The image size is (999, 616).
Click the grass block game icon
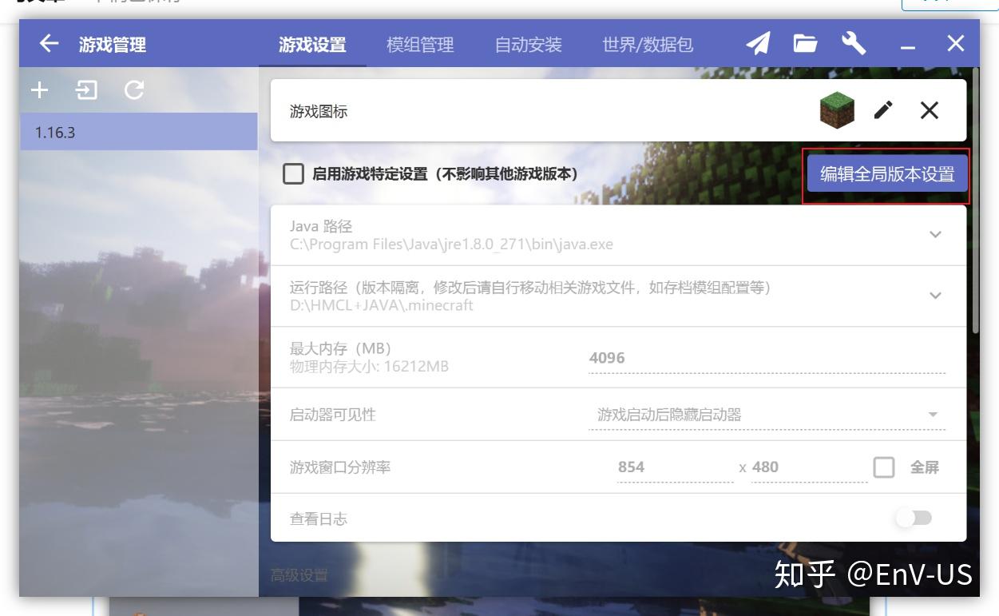click(x=835, y=110)
